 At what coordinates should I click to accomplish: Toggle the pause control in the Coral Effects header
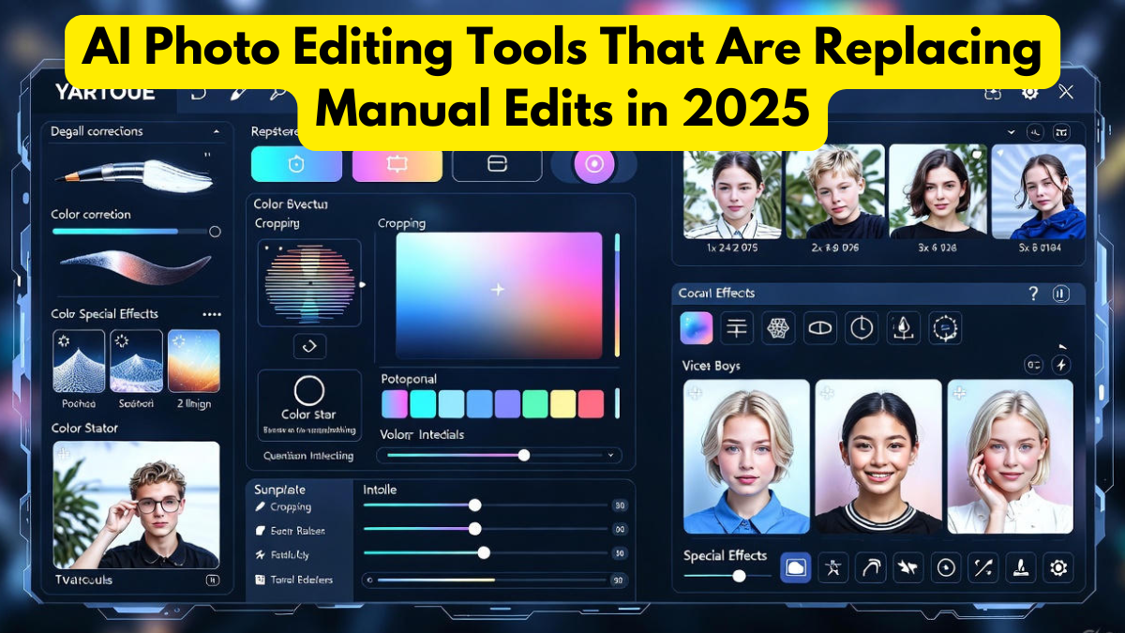point(1059,293)
